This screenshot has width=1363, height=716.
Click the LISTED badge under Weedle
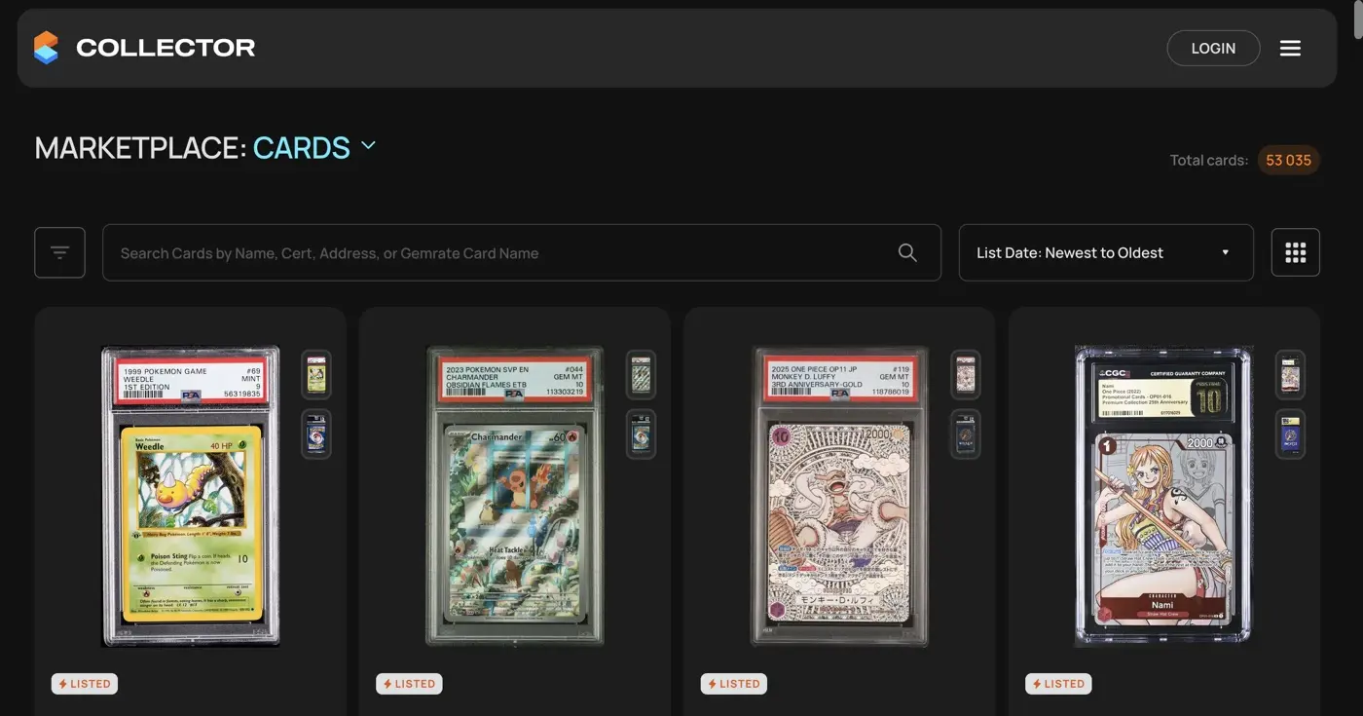(x=85, y=684)
